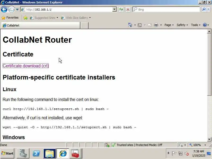Click the magnifier Search button
The height and width of the screenshot is (159, 212).
(x=204, y=9)
